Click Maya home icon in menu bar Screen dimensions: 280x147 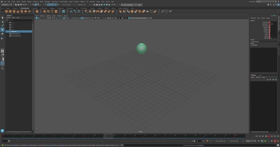pos(2,2)
